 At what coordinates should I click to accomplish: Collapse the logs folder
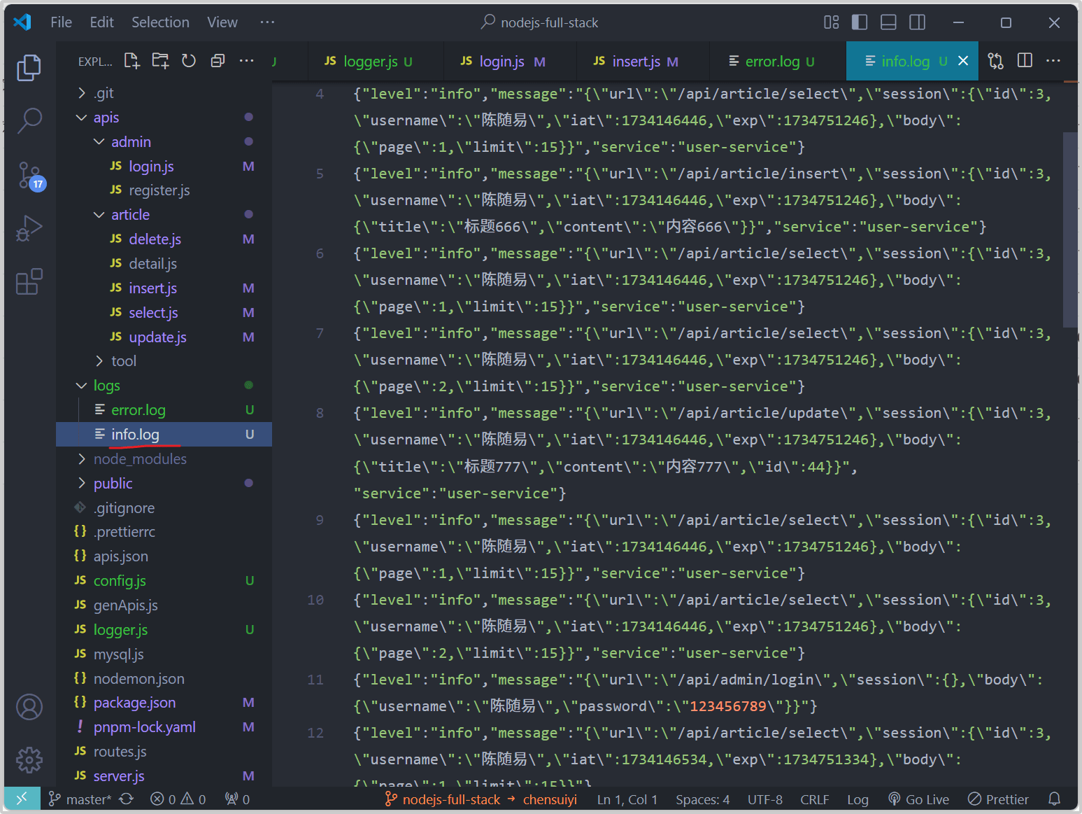tap(164, 386)
